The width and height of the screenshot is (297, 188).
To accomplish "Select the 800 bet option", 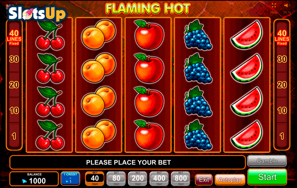I will (181, 178).
